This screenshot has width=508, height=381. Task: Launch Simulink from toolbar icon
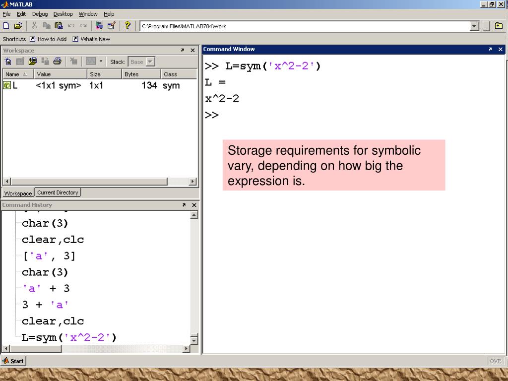[99, 26]
